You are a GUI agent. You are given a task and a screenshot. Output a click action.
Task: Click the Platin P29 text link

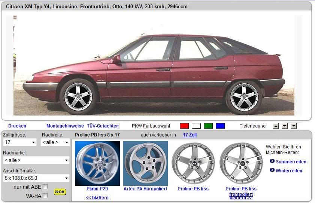click(x=97, y=189)
